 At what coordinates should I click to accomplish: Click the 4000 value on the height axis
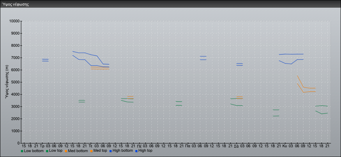pyautogui.click(x=15, y=94)
